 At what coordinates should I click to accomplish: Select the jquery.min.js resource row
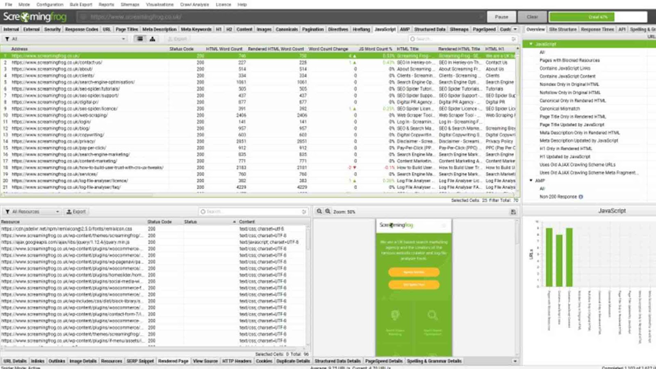[x=154, y=242]
